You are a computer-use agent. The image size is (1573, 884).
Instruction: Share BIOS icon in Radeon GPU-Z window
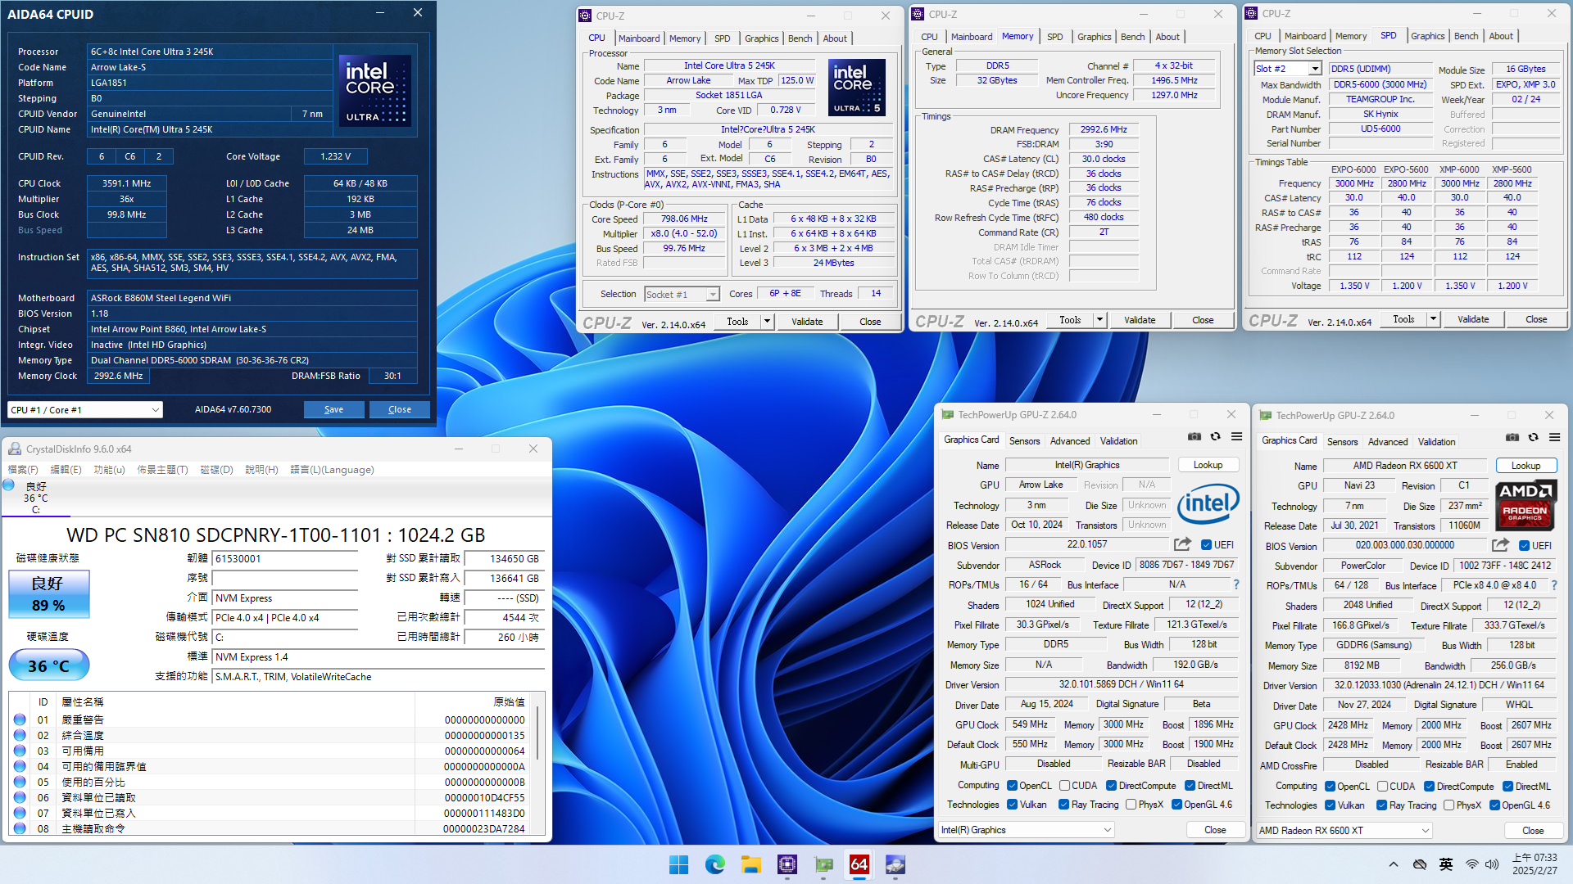[x=1500, y=545]
